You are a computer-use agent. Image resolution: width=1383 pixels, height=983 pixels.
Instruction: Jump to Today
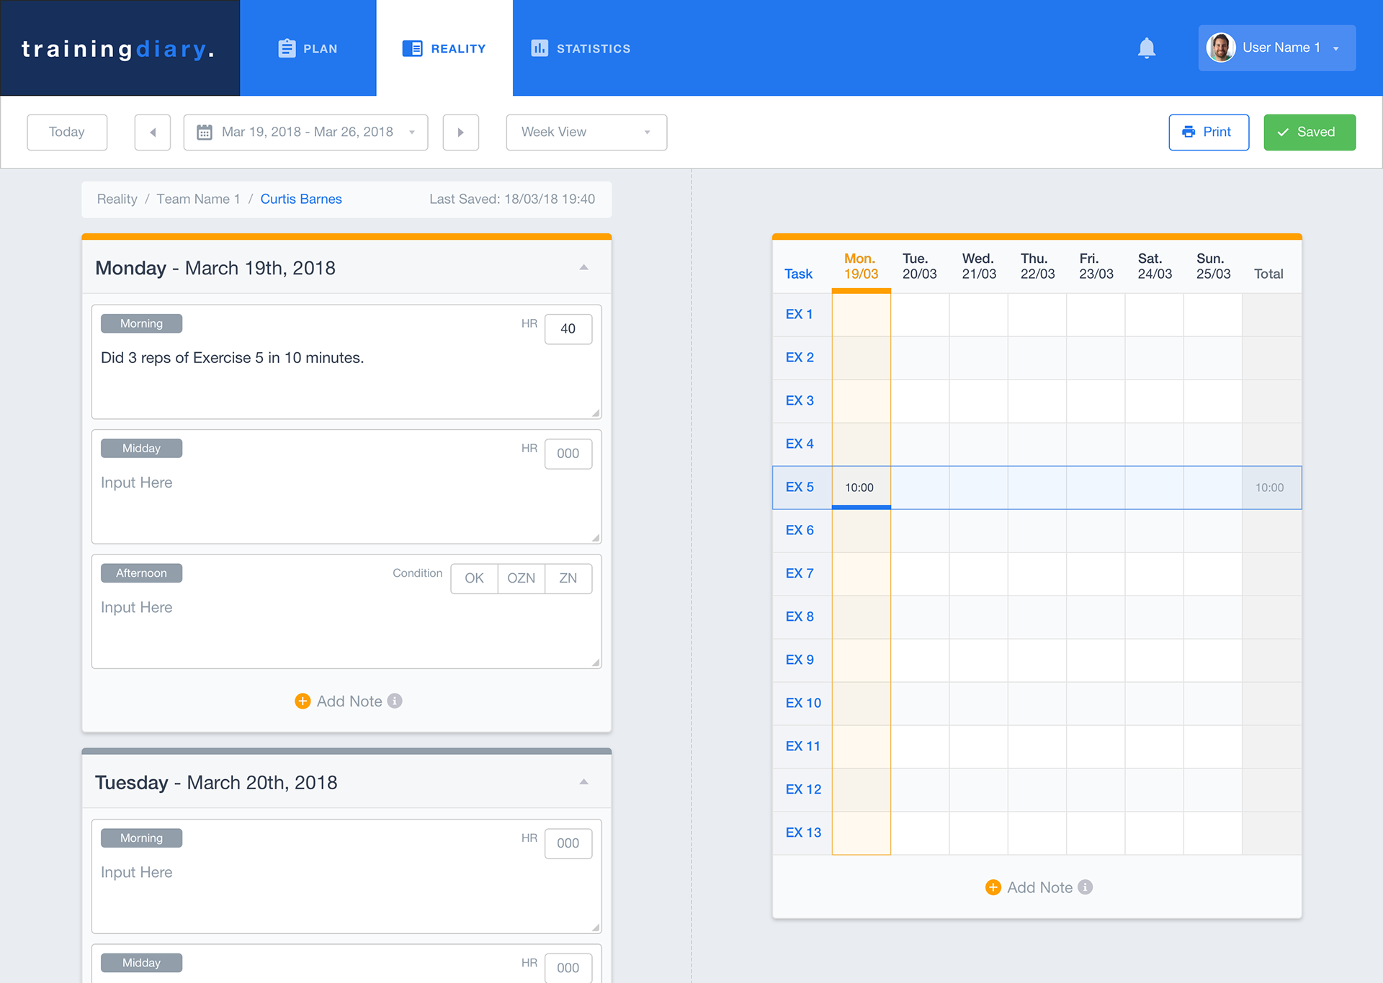point(67,132)
